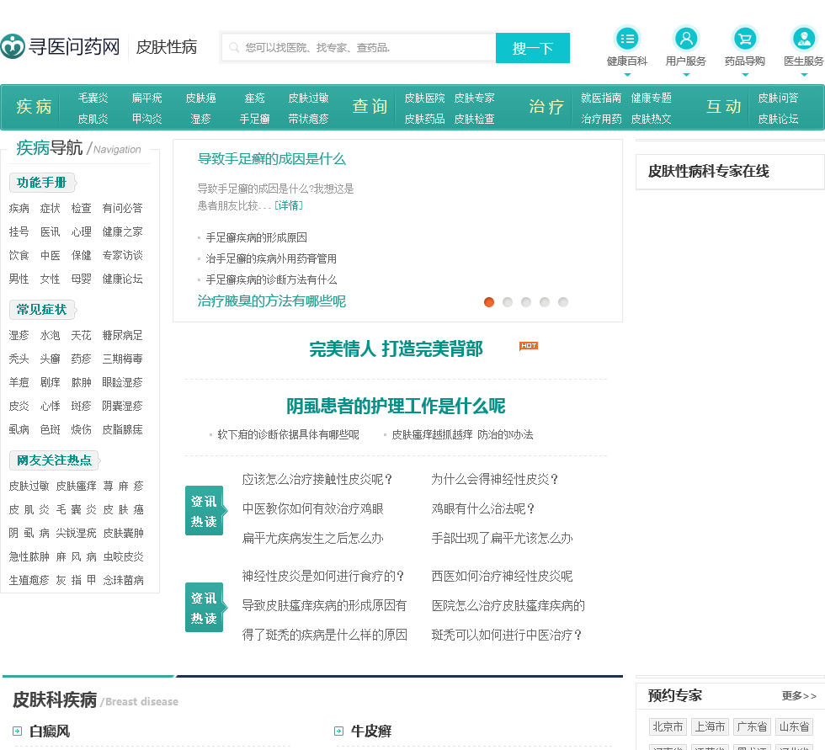Click the HOT badge beside 完美情人 headline
825x750 pixels.
[x=528, y=346]
